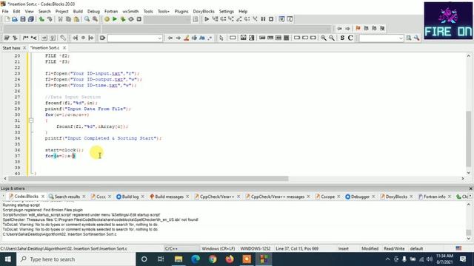This screenshot has height=266, width=474.
Task: Close the Insertion Sort.c editor tab
Action: click(64, 48)
